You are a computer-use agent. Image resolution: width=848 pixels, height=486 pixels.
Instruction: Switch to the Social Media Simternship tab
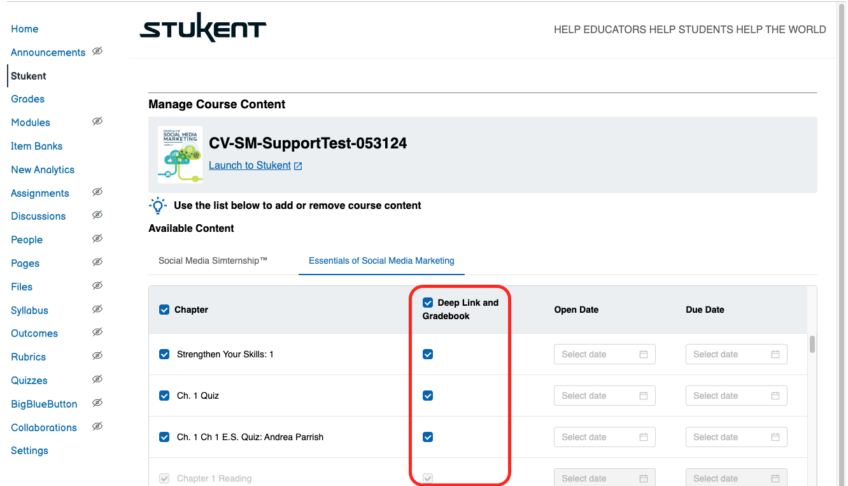[x=213, y=261]
